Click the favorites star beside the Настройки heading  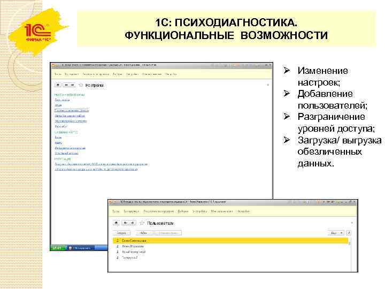(x=81, y=85)
